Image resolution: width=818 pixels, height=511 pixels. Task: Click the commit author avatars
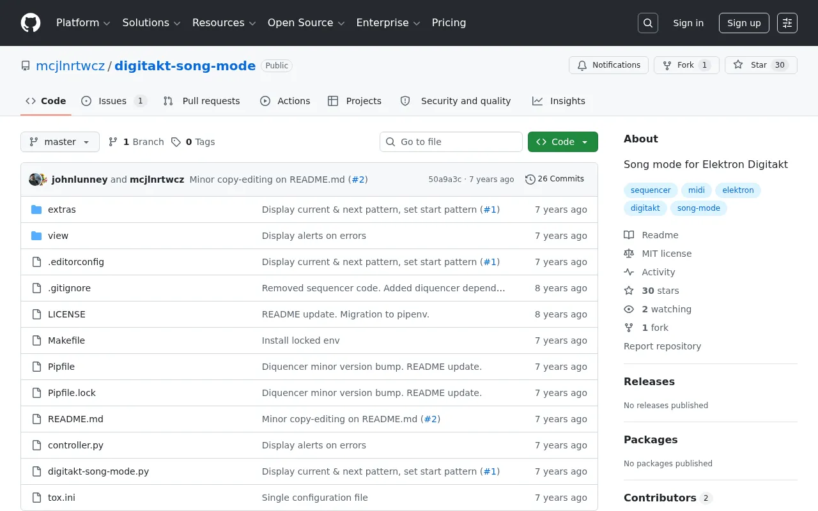tap(38, 179)
